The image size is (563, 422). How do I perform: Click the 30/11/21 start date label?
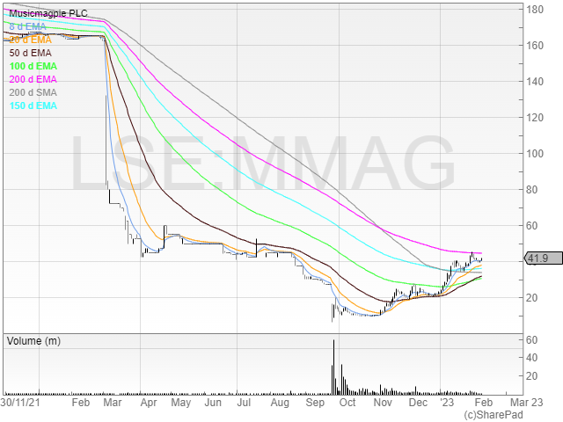20,403
